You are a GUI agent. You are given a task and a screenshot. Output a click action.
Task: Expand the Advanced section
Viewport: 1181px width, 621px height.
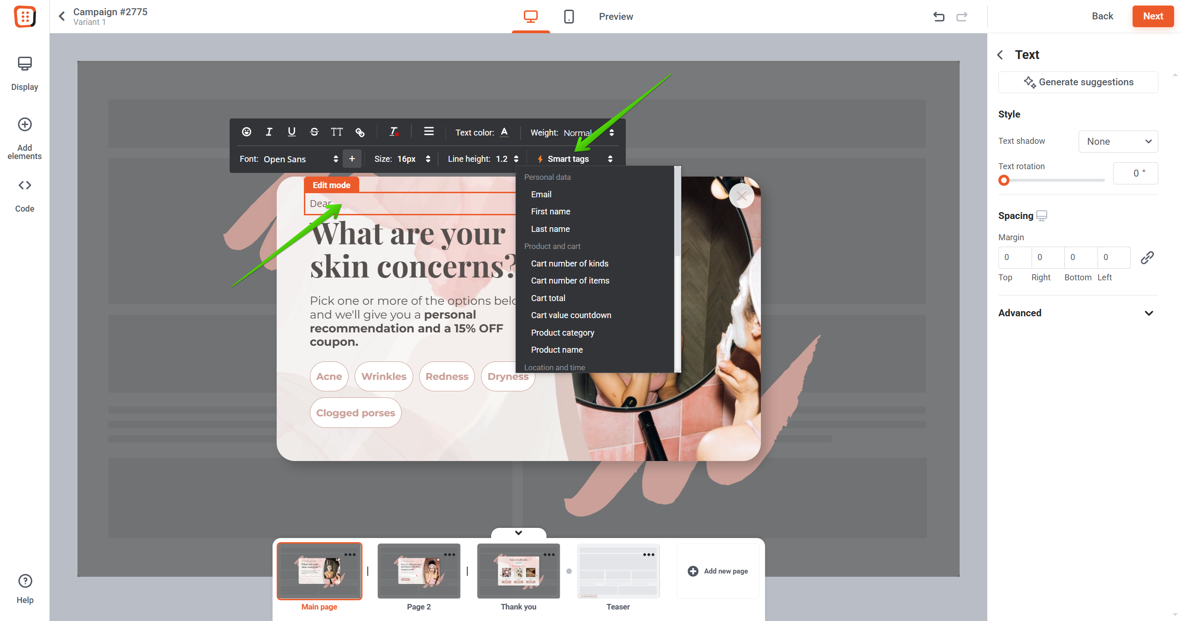[1078, 313]
